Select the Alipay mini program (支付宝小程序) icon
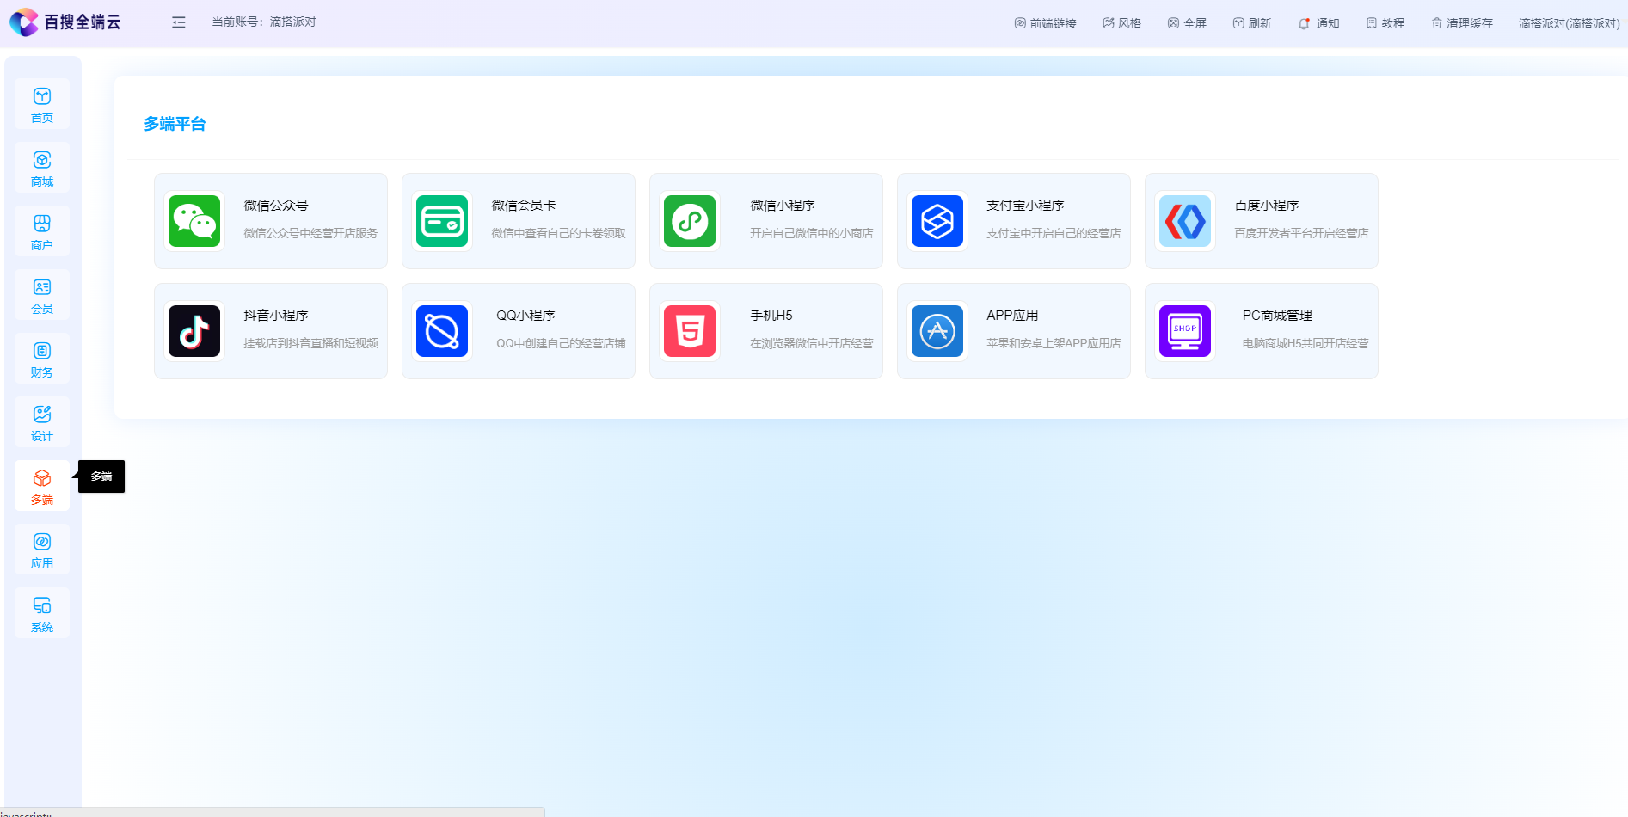Viewport: 1628px width, 817px height. click(x=937, y=221)
